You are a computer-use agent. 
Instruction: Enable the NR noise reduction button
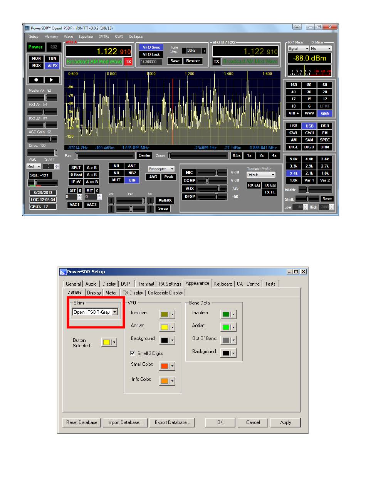[116, 166]
